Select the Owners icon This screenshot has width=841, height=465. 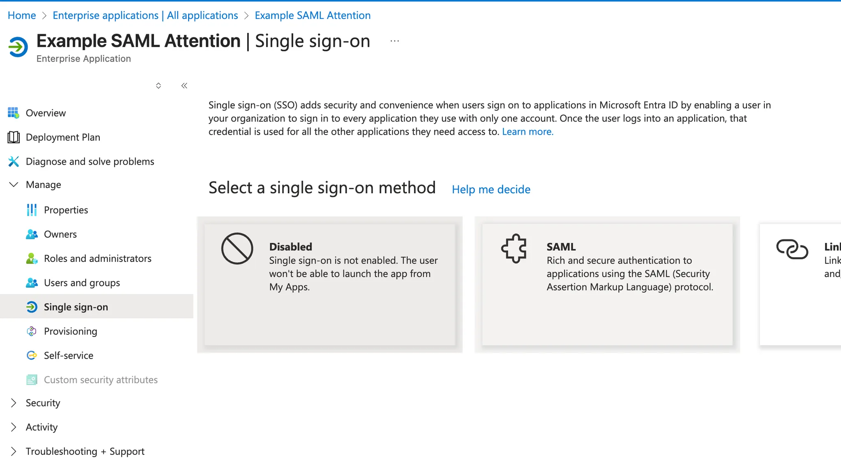pos(32,234)
